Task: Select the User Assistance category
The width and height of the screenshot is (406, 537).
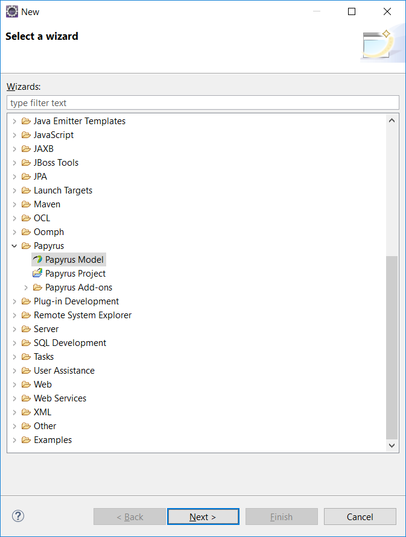Action: tap(64, 371)
